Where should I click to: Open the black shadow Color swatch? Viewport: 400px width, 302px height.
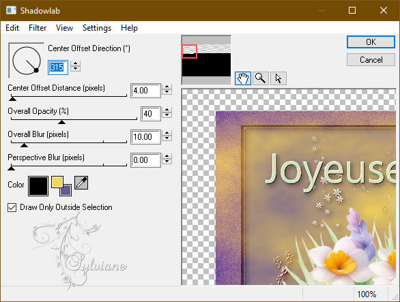point(38,186)
